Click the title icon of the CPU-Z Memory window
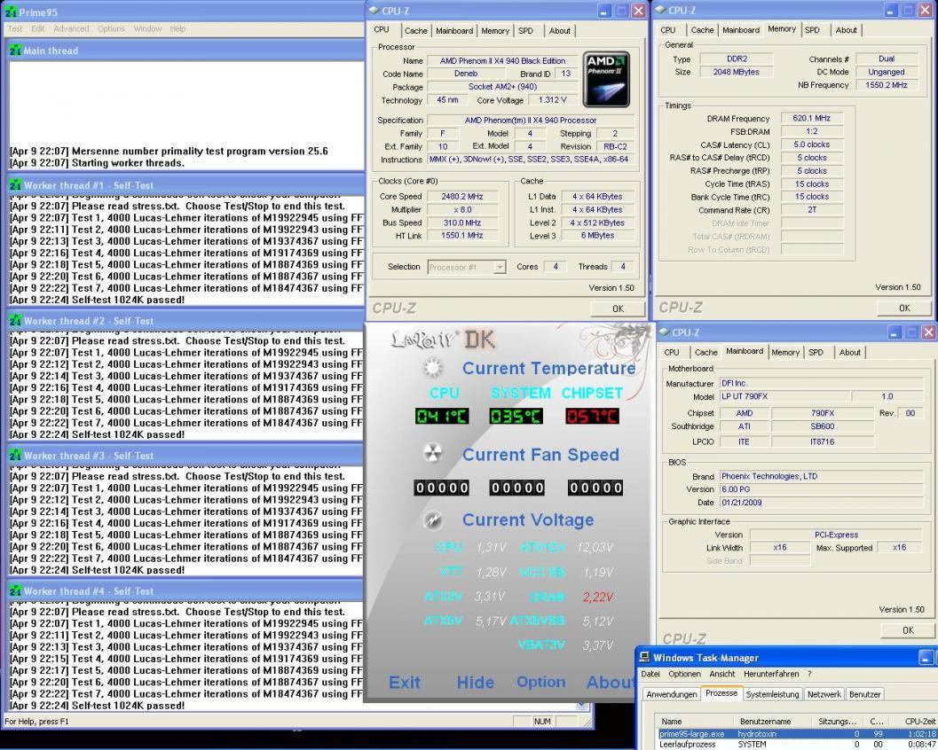 click(660, 10)
